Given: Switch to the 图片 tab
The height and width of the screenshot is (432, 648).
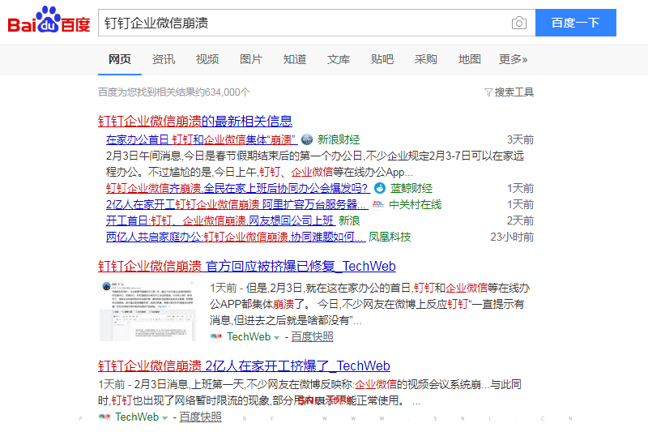Looking at the screenshot, I should coord(251,59).
